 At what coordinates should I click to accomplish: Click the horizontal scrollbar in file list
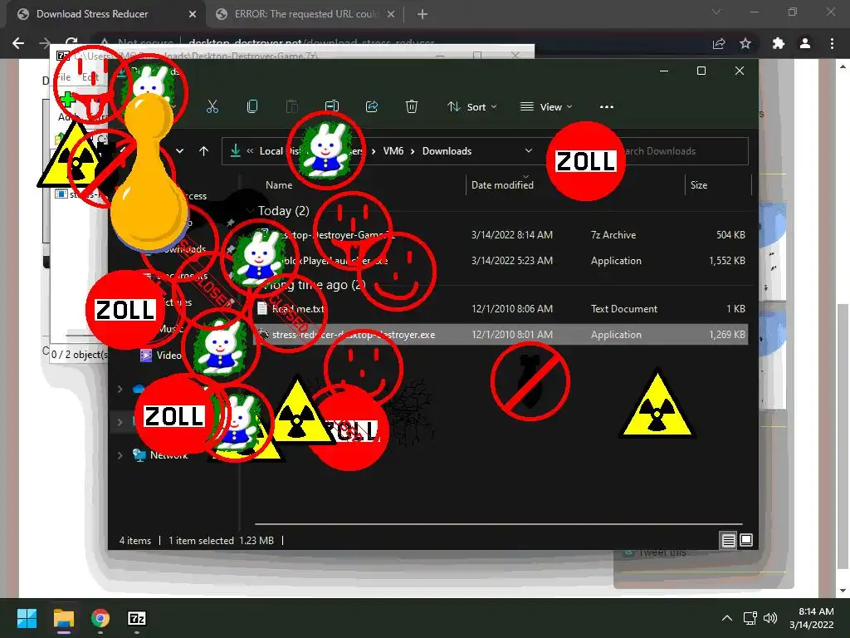498,524
